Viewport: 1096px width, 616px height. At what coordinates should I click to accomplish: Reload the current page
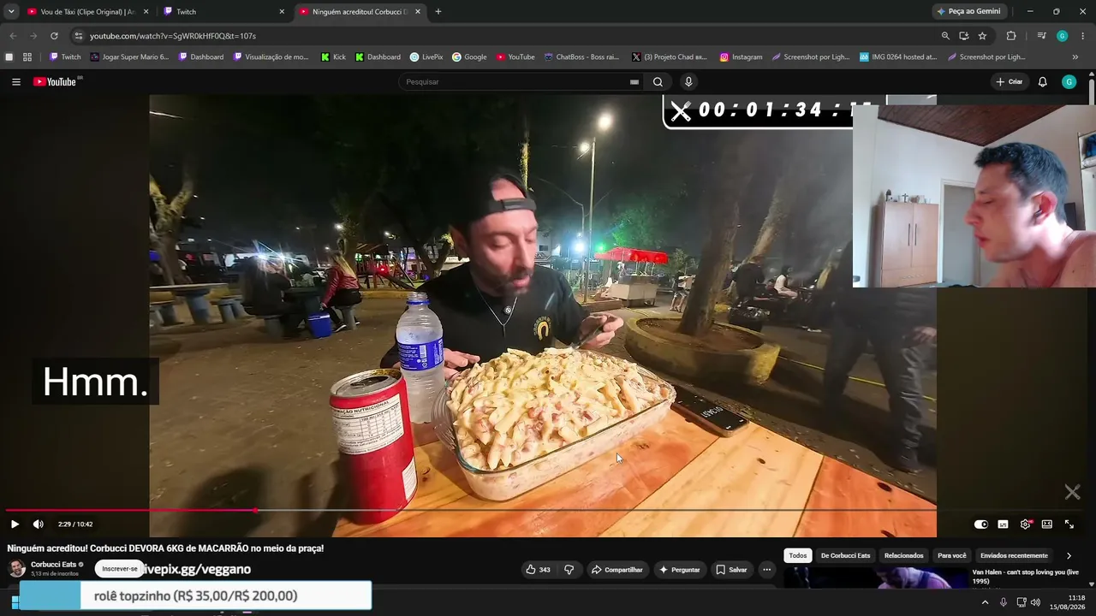click(x=54, y=36)
